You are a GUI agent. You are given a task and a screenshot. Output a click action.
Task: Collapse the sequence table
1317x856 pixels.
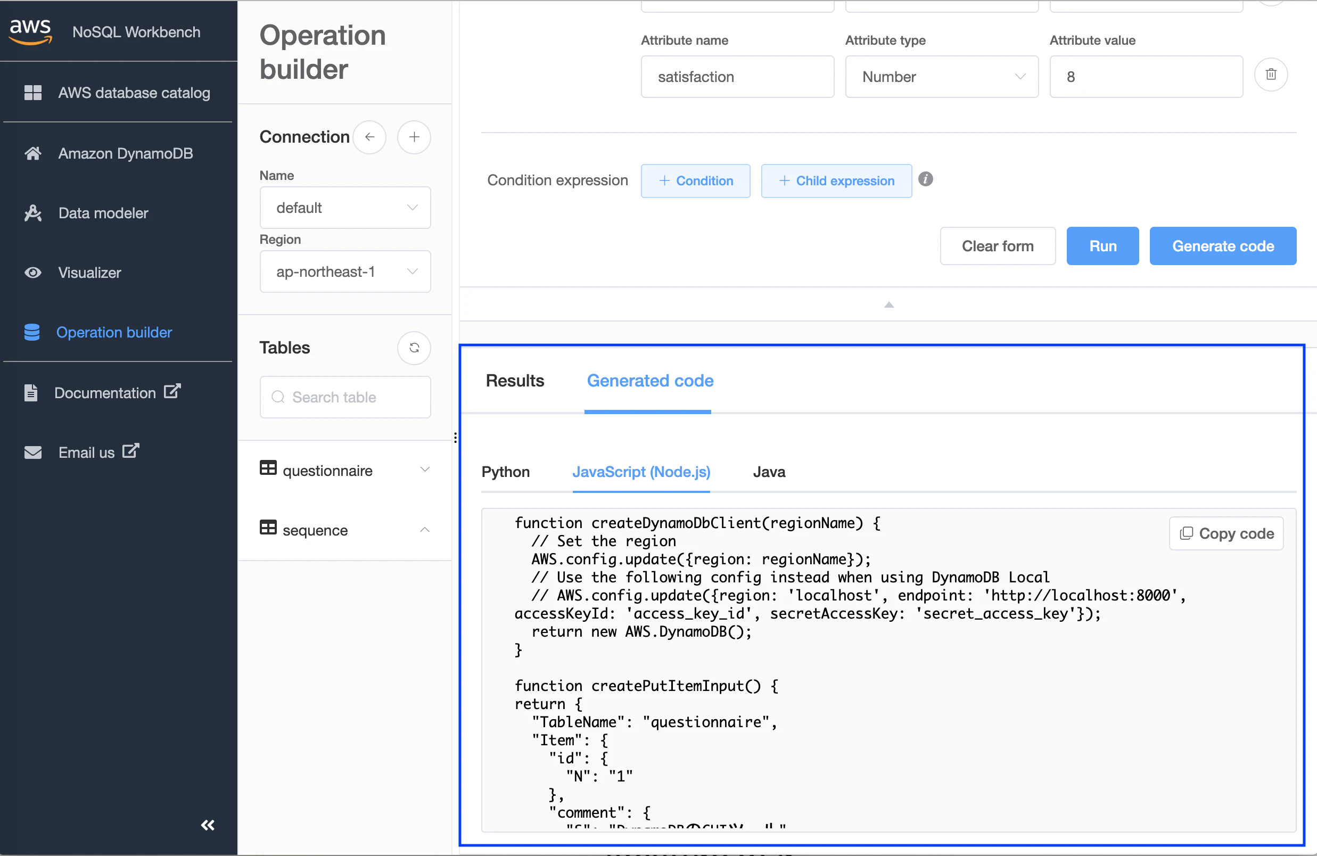pyautogui.click(x=424, y=530)
